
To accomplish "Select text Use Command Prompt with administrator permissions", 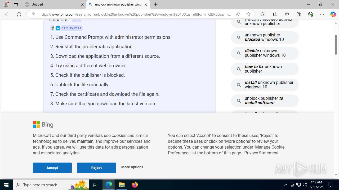I will (113, 37).
